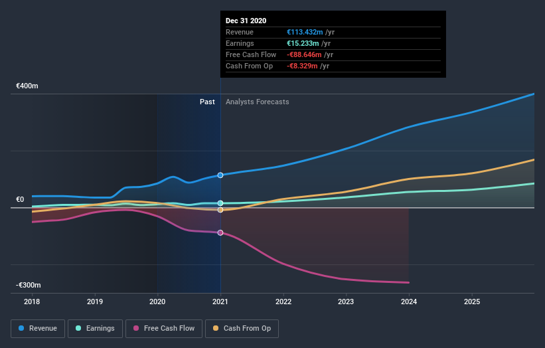
Task: Click the teal dot in Earnings legend
Action: [78, 328]
